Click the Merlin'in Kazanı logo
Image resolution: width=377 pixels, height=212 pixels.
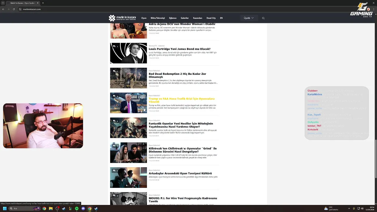pyautogui.click(x=122, y=18)
